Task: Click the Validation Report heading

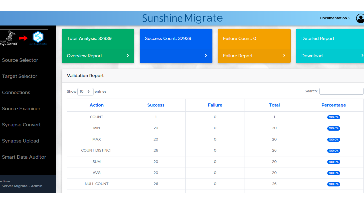Action: pos(85,76)
